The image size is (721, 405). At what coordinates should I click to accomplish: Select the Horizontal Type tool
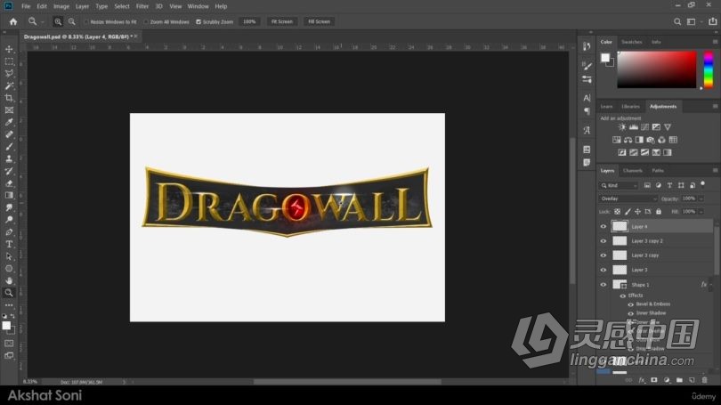click(9, 244)
